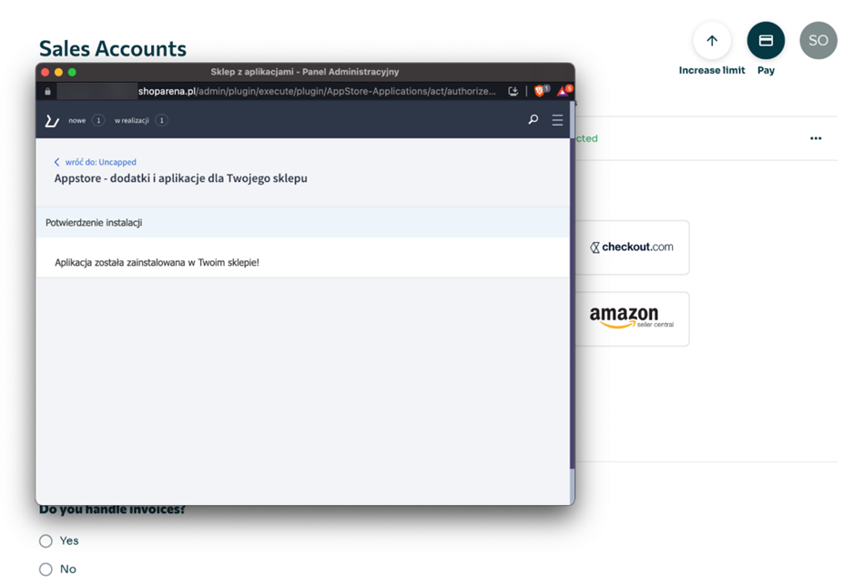The width and height of the screenshot is (853, 585).
Task: Select No for handling invoices
Action: click(x=46, y=570)
